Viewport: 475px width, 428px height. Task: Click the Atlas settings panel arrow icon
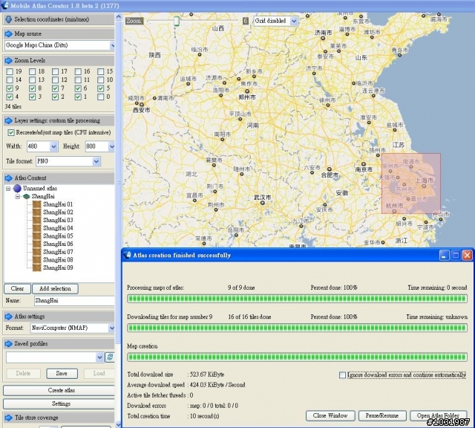coord(8,317)
